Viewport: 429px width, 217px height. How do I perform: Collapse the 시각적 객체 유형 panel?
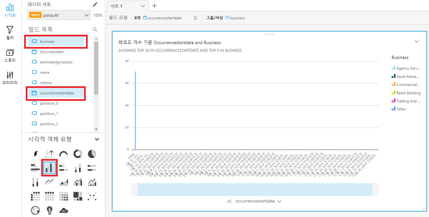point(97,139)
